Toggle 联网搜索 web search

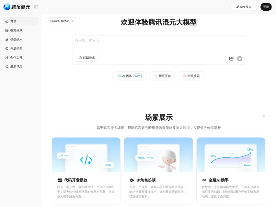tap(87, 58)
